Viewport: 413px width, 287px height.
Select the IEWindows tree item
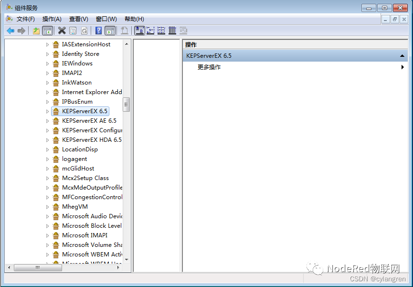click(77, 64)
